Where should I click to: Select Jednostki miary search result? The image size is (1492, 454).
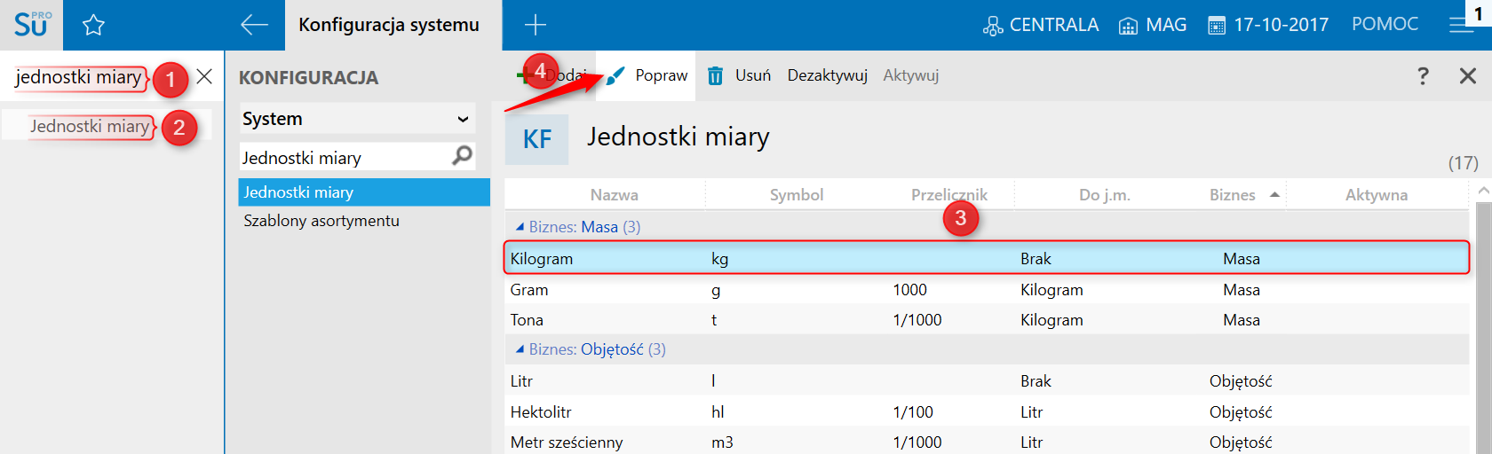[x=90, y=127]
